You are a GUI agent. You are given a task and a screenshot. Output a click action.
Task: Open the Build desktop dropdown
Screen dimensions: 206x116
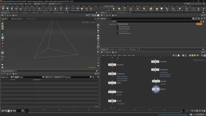41,4
